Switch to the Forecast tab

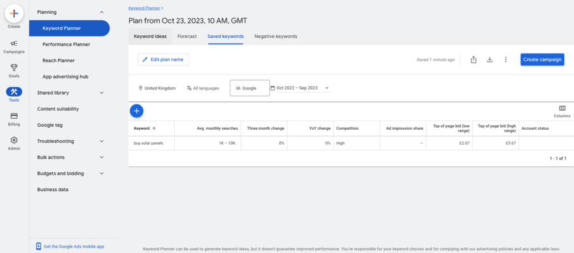[187, 37]
